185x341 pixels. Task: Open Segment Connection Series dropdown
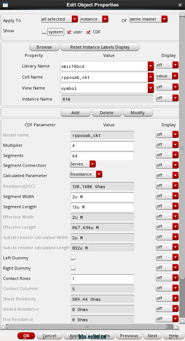click(82, 164)
